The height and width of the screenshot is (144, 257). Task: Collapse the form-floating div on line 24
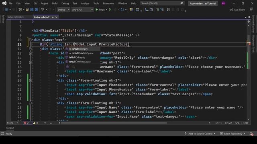click(30, 103)
